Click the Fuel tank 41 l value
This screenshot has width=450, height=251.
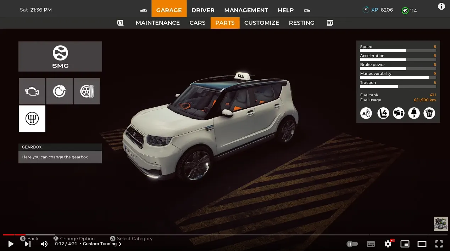pyautogui.click(x=433, y=95)
